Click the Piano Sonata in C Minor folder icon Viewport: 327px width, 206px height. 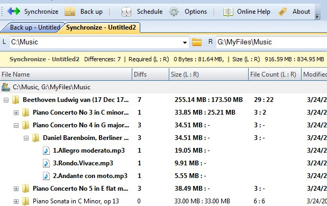click(25, 201)
